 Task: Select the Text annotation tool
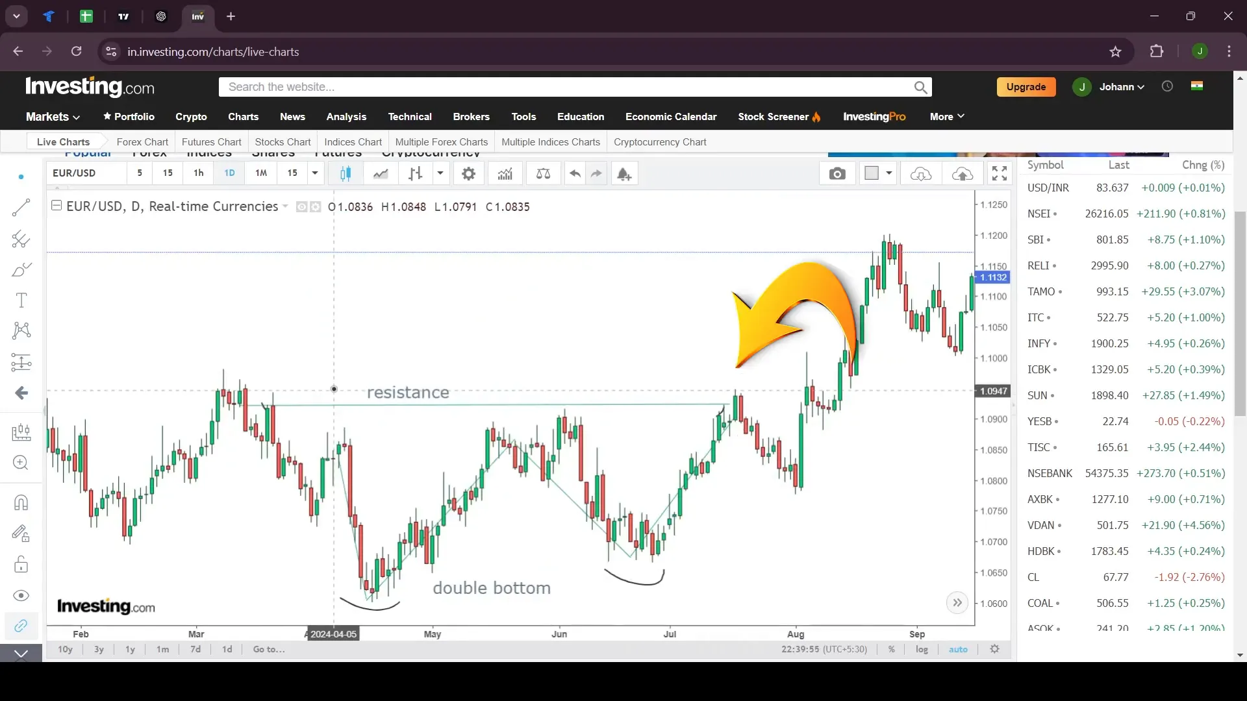21,300
